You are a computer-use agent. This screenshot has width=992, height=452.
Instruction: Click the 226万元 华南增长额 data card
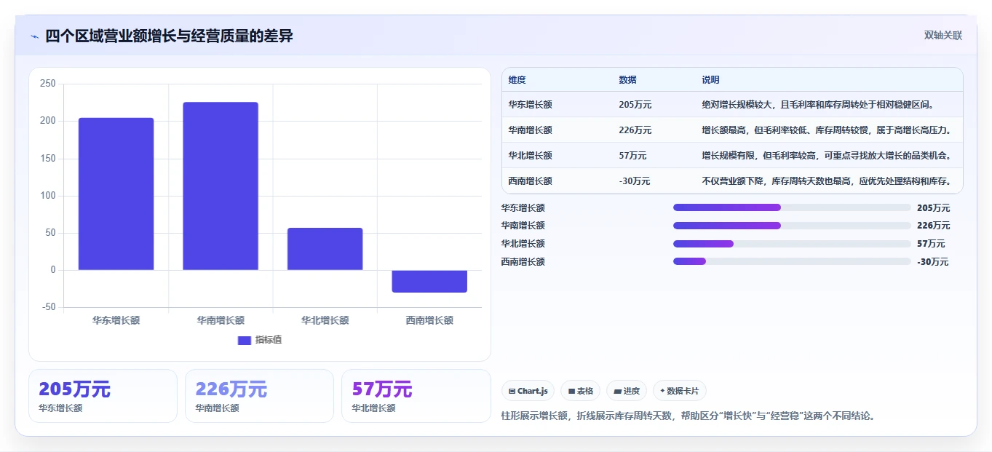(x=259, y=396)
